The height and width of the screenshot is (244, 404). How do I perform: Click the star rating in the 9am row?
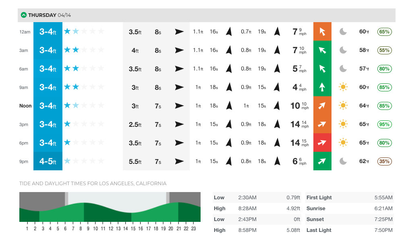coord(84,87)
